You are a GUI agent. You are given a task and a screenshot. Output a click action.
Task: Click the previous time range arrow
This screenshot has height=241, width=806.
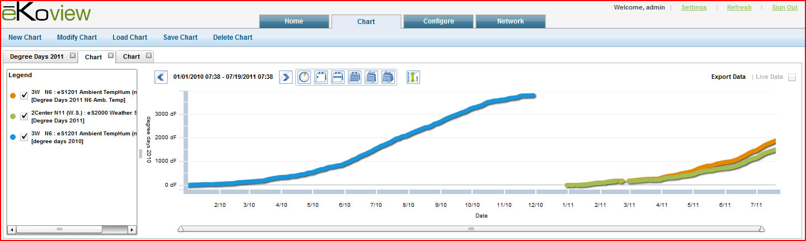pyautogui.click(x=161, y=77)
